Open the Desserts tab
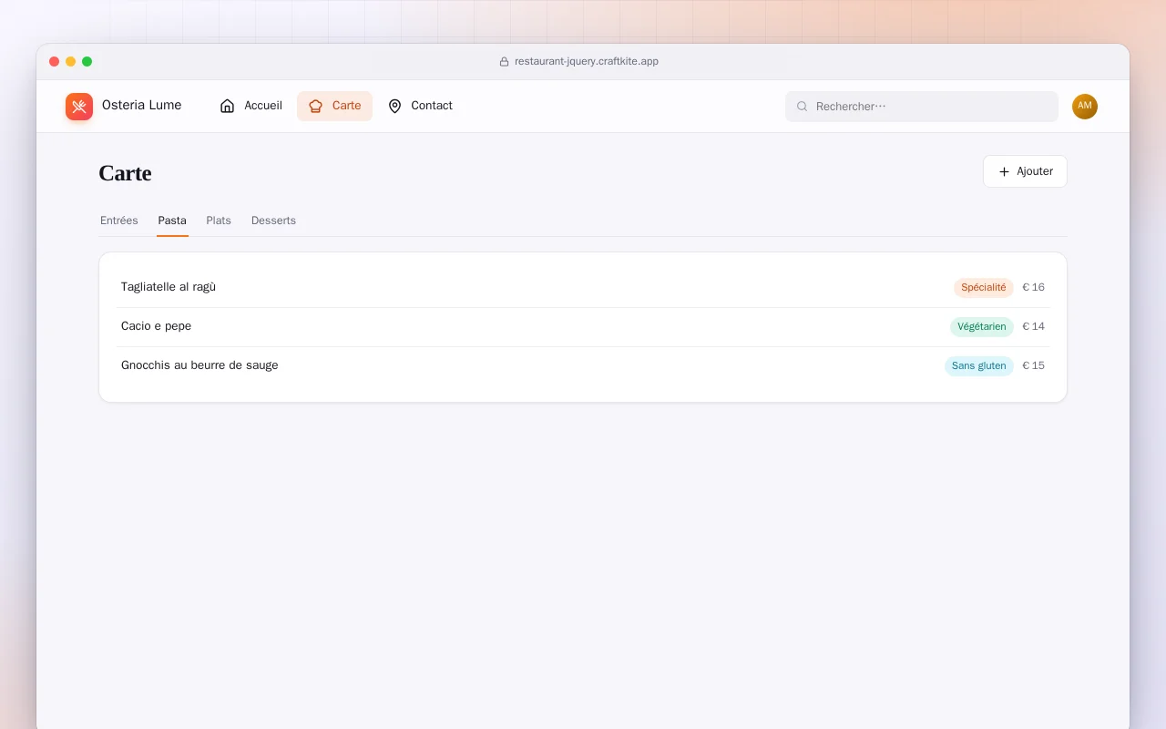This screenshot has height=729, width=1166. (x=273, y=221)
